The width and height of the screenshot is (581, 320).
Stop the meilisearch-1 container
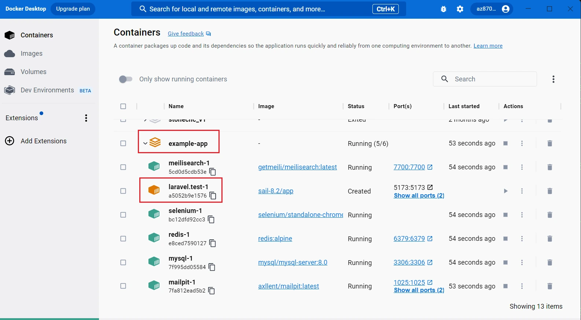pyautogui.click(x=505, y=167)
